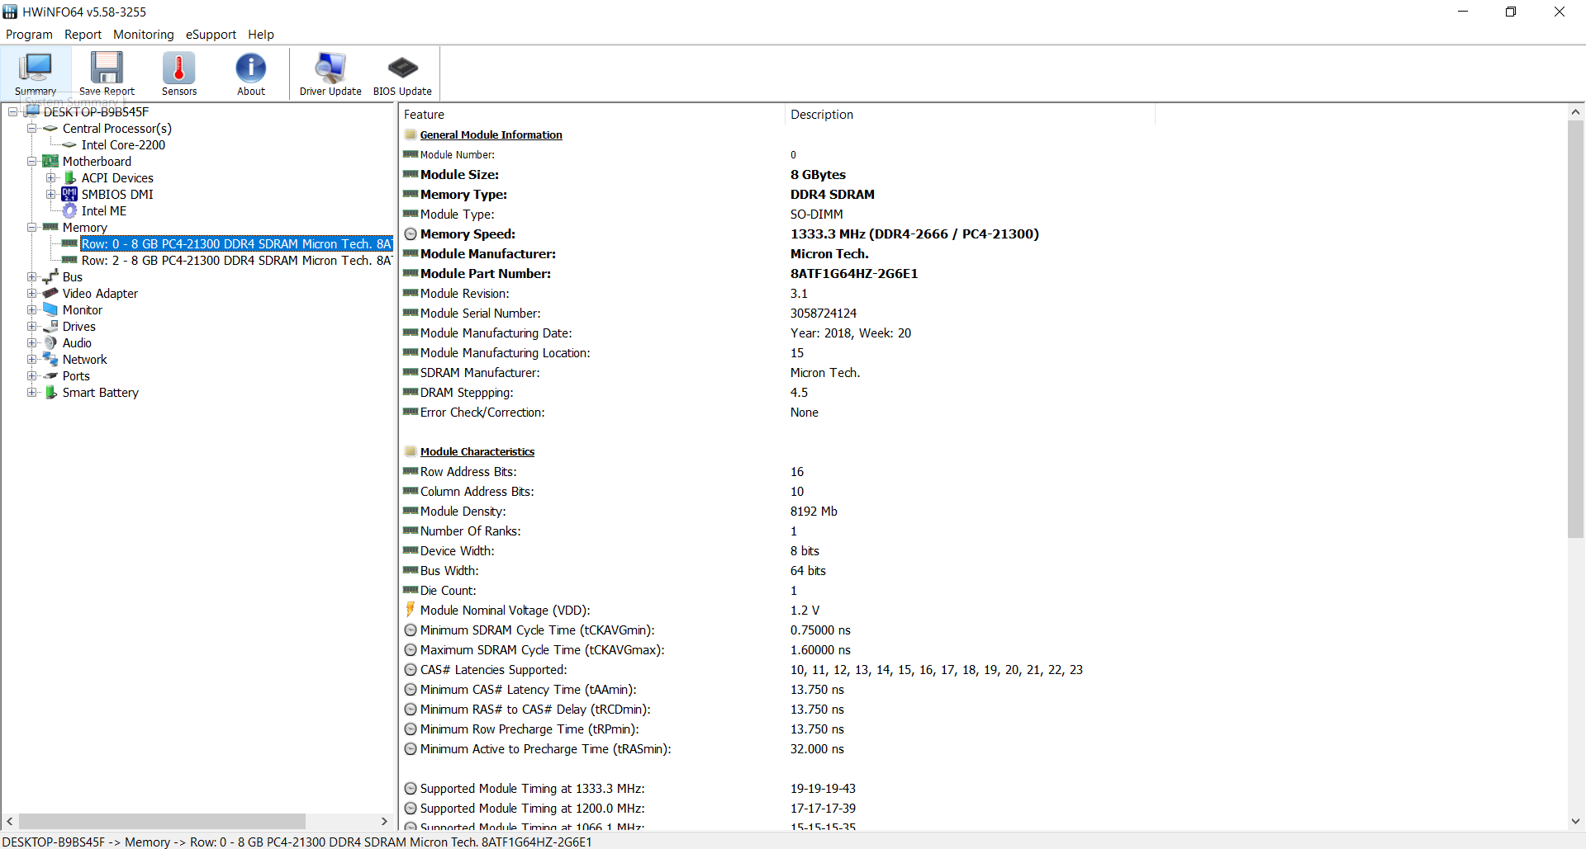Select the Intel ME entry
Image resolution: width=1586 pixels, height=849 pixels.
click(x=104, y=211)
